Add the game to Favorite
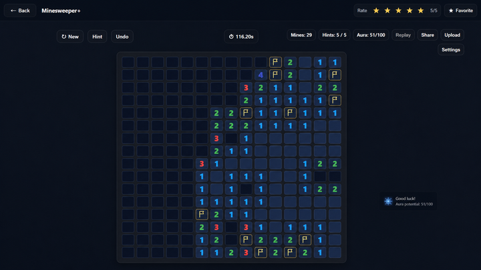This screenshot has width=481, height=270. [x=461, y=11]
